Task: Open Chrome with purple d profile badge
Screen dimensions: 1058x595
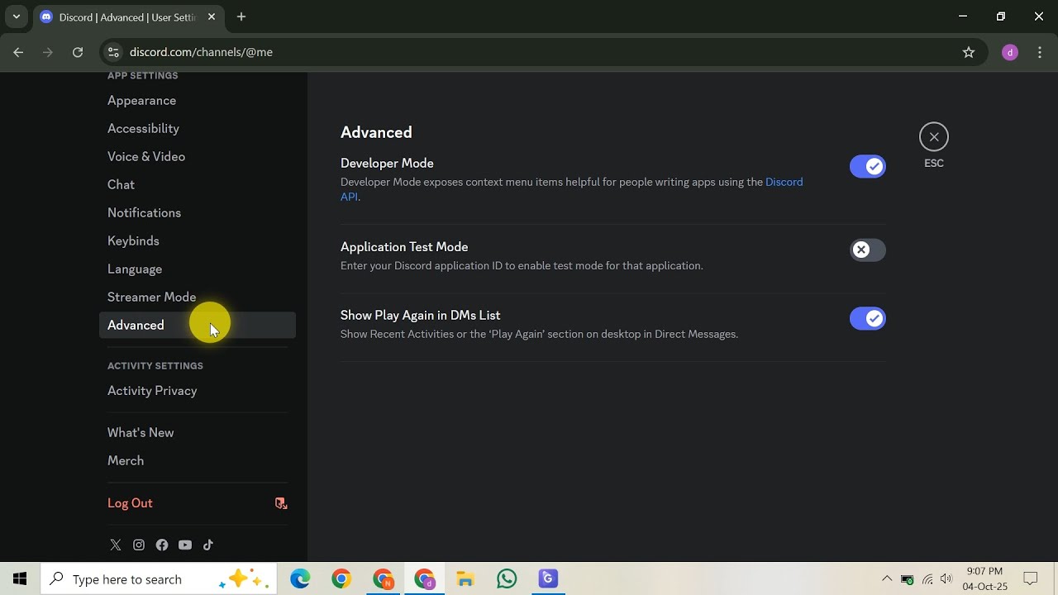Action: point(424,579)
